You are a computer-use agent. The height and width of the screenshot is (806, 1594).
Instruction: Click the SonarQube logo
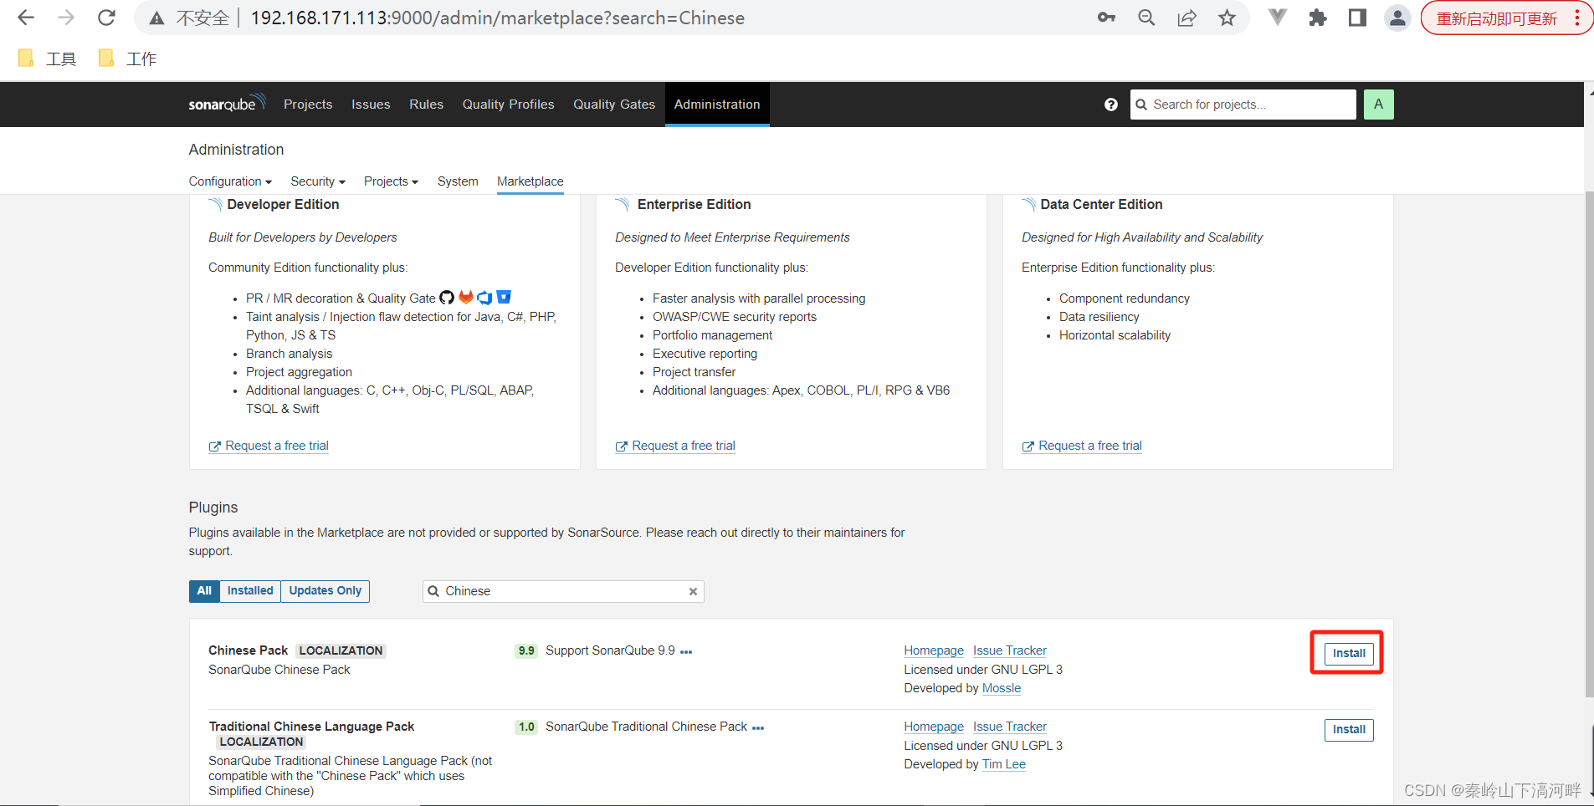[x=226, y=104]
